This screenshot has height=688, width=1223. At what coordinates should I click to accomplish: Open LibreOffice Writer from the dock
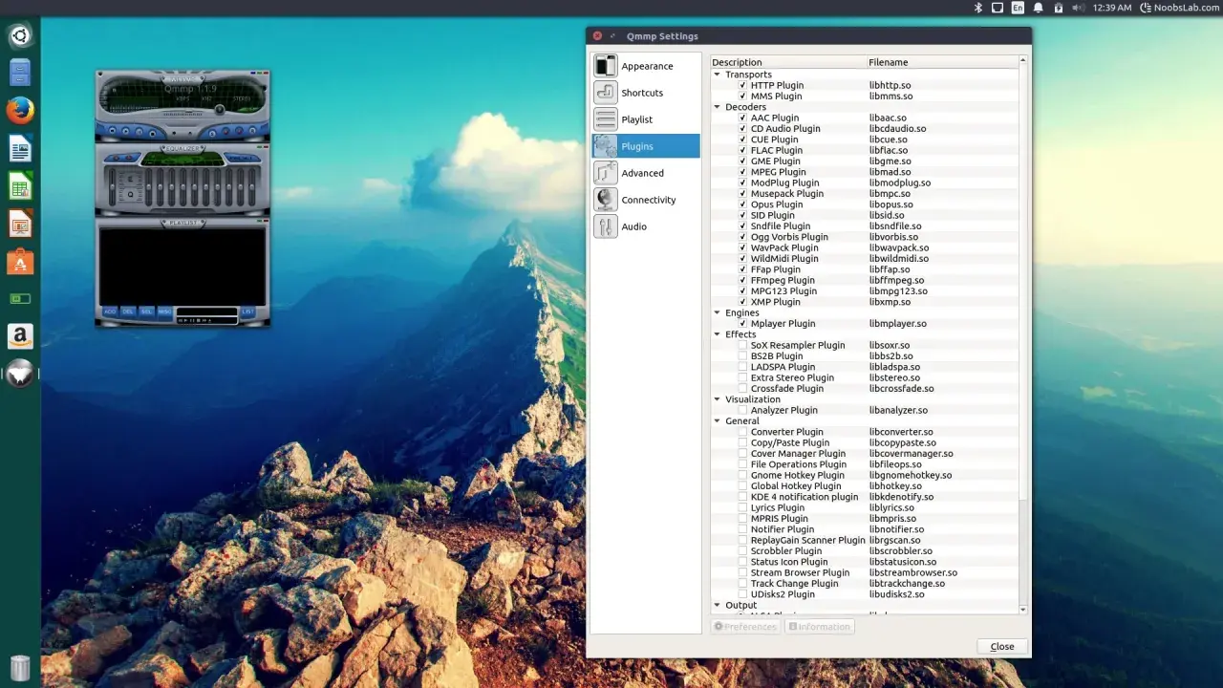(20, 148)
